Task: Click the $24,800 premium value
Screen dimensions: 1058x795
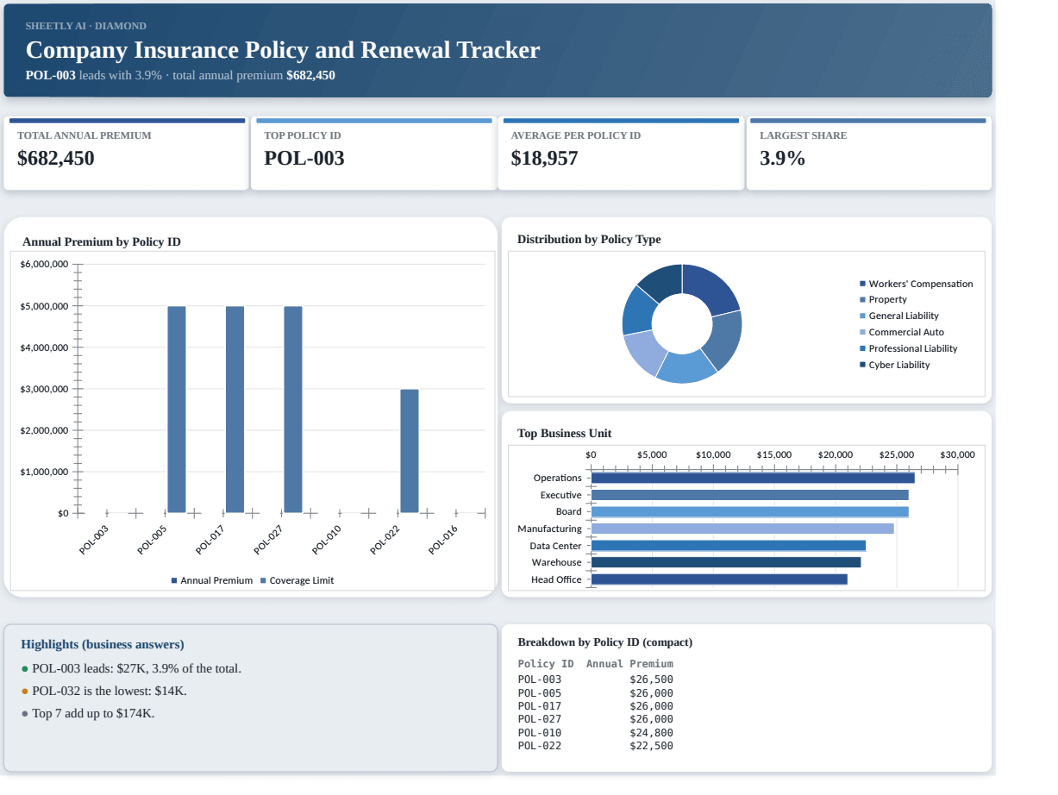Action: 652,733
